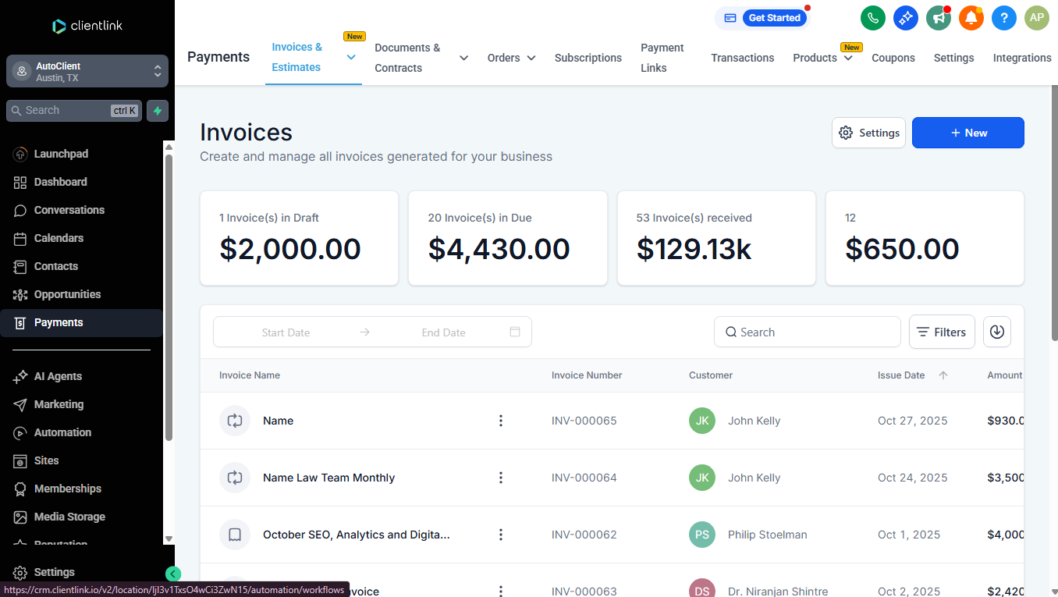The width and height of the screenshot is (1058, 597).
Task: Click the Ask AI sparkle icon
Action: coord(905,18)
